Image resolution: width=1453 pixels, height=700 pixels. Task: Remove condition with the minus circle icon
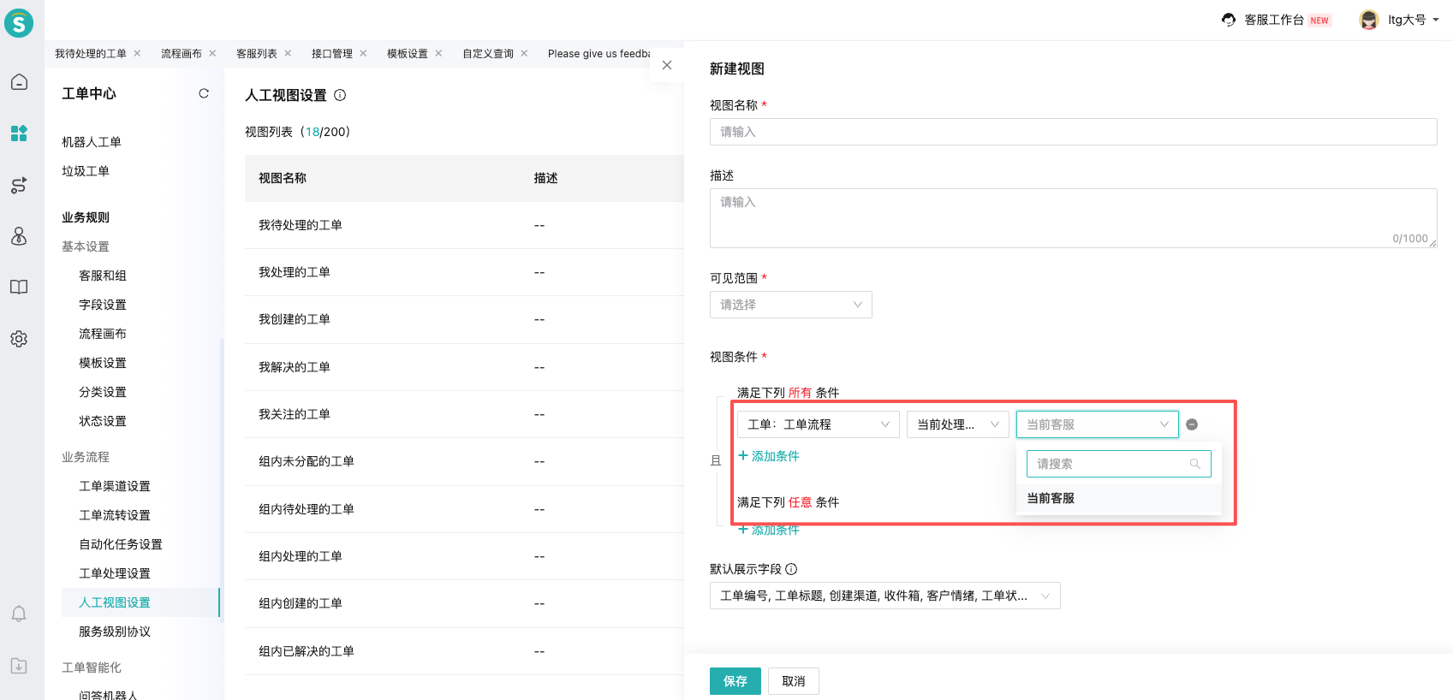(1192, 424)
